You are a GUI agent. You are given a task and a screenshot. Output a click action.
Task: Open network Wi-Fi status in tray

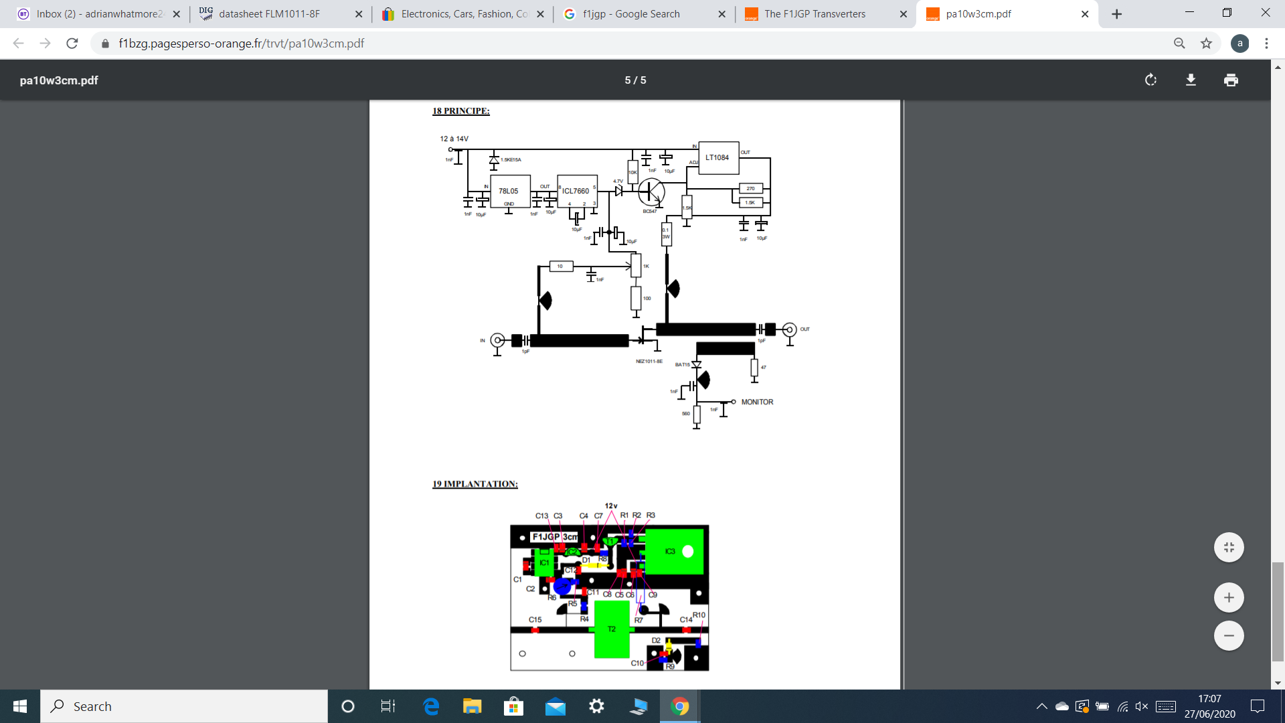[1123, 706]
